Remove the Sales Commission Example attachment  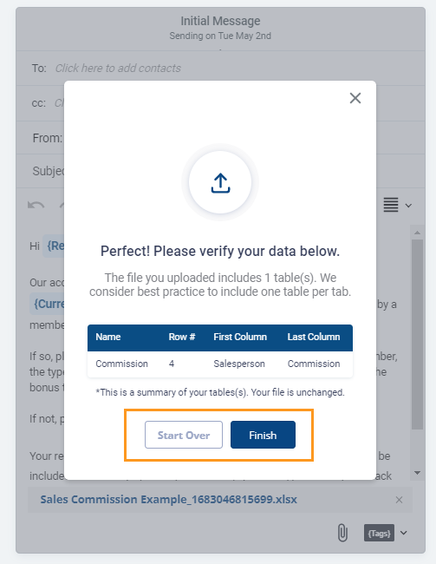(399, 500)
